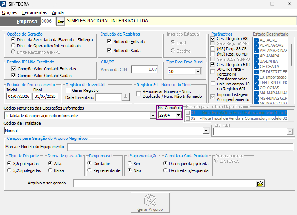
Task: Click the Gerar Arquivo diskette button
Action: [x=150, y=203]
